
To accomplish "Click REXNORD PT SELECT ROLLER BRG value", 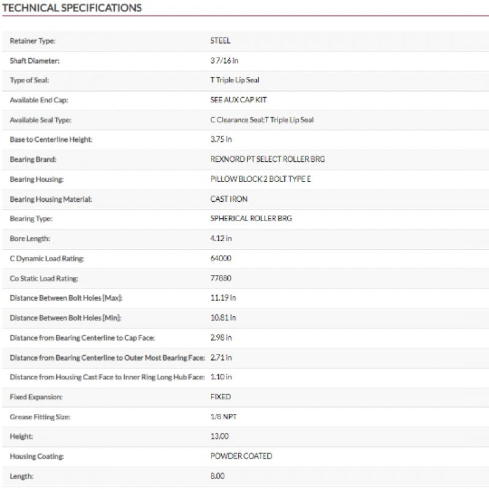I will (x=267, y=159).
